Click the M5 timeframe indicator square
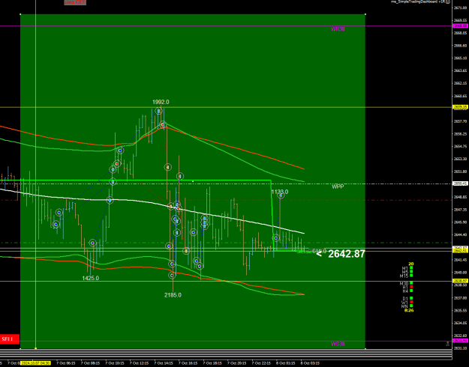The width and height of the screenshot is (469, 367). 411,272
